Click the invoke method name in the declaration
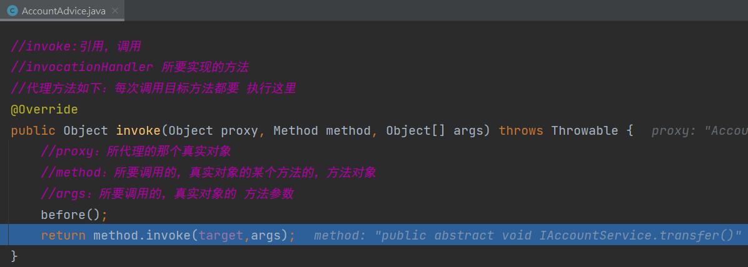 pos(138,131)
